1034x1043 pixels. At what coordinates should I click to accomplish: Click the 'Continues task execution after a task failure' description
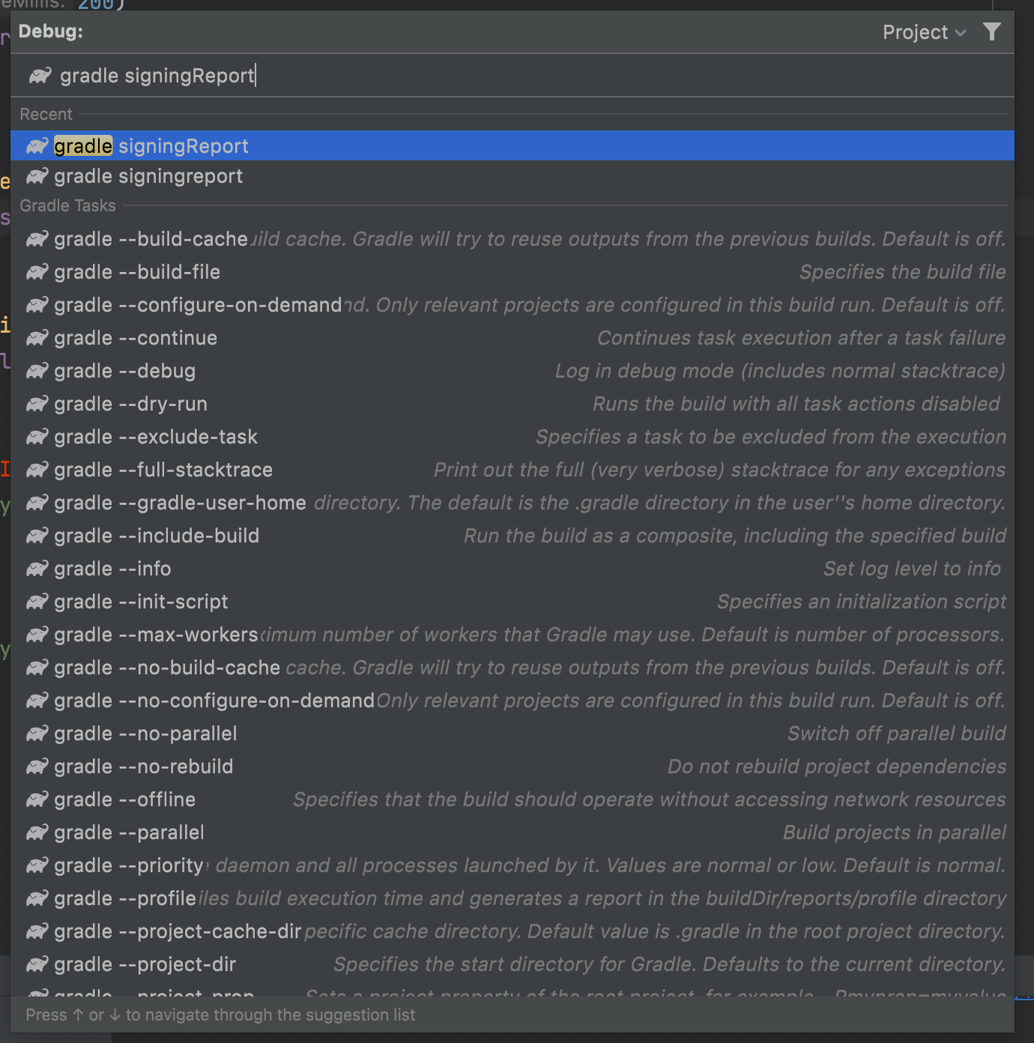(x=801, y=338)
